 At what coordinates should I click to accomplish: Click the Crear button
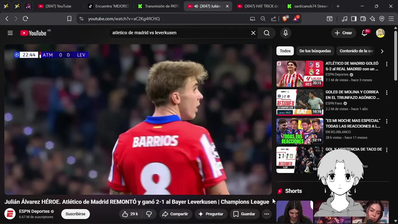(343, 33)
